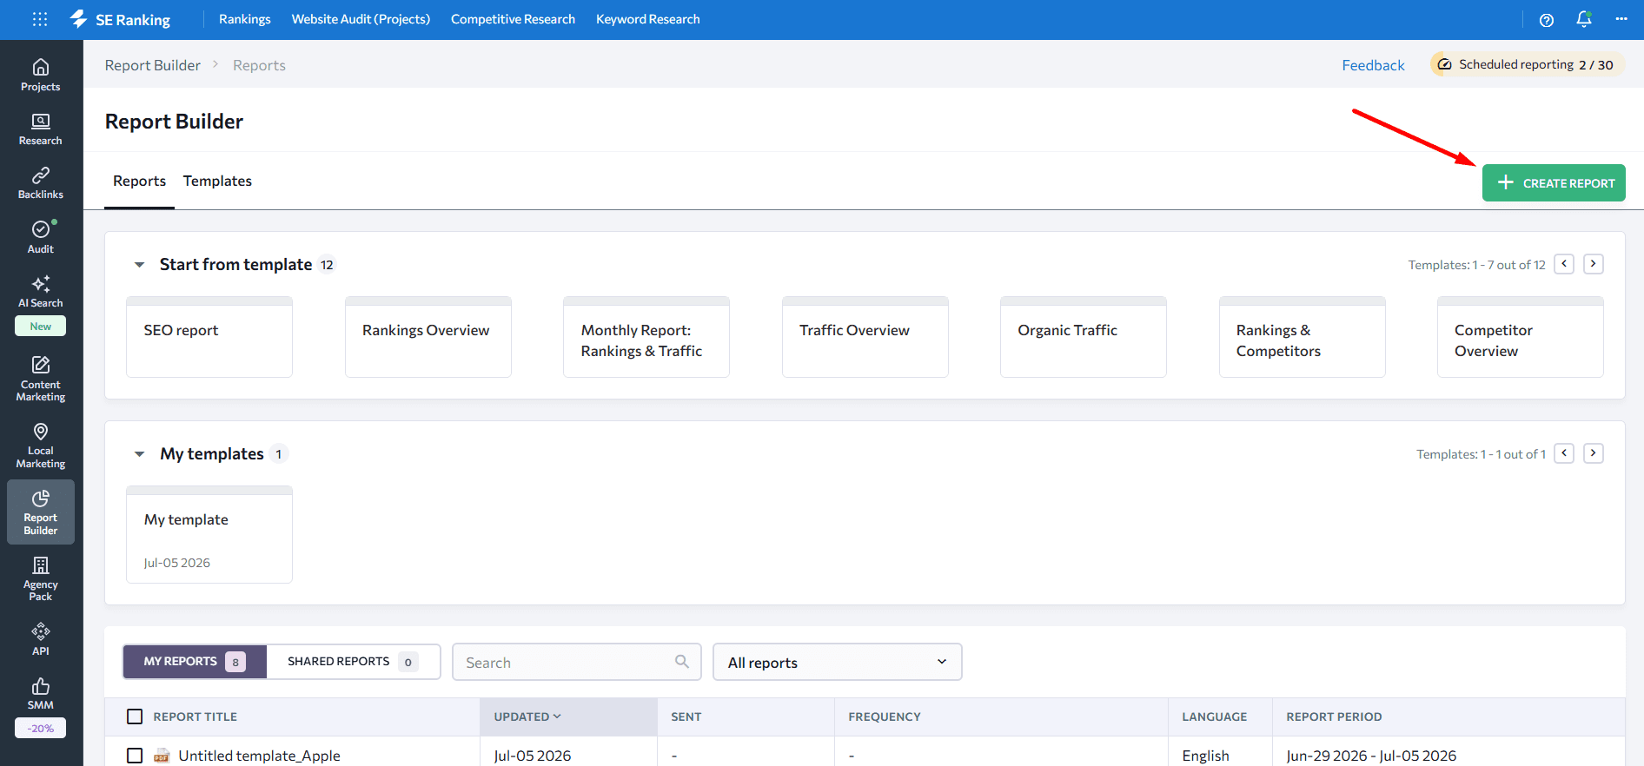Choose Monthly Report: Rankings & Traffic template
Viewport: 1644px width, 766px height.
pyautogui.click(x=646, y=337)
